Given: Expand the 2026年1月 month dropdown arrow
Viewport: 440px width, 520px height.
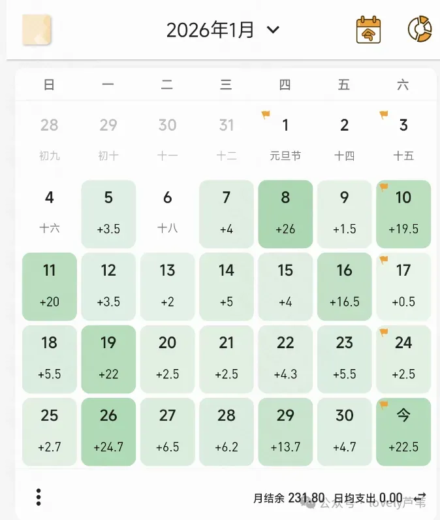Looking at the screenshot, I should 274,30.
